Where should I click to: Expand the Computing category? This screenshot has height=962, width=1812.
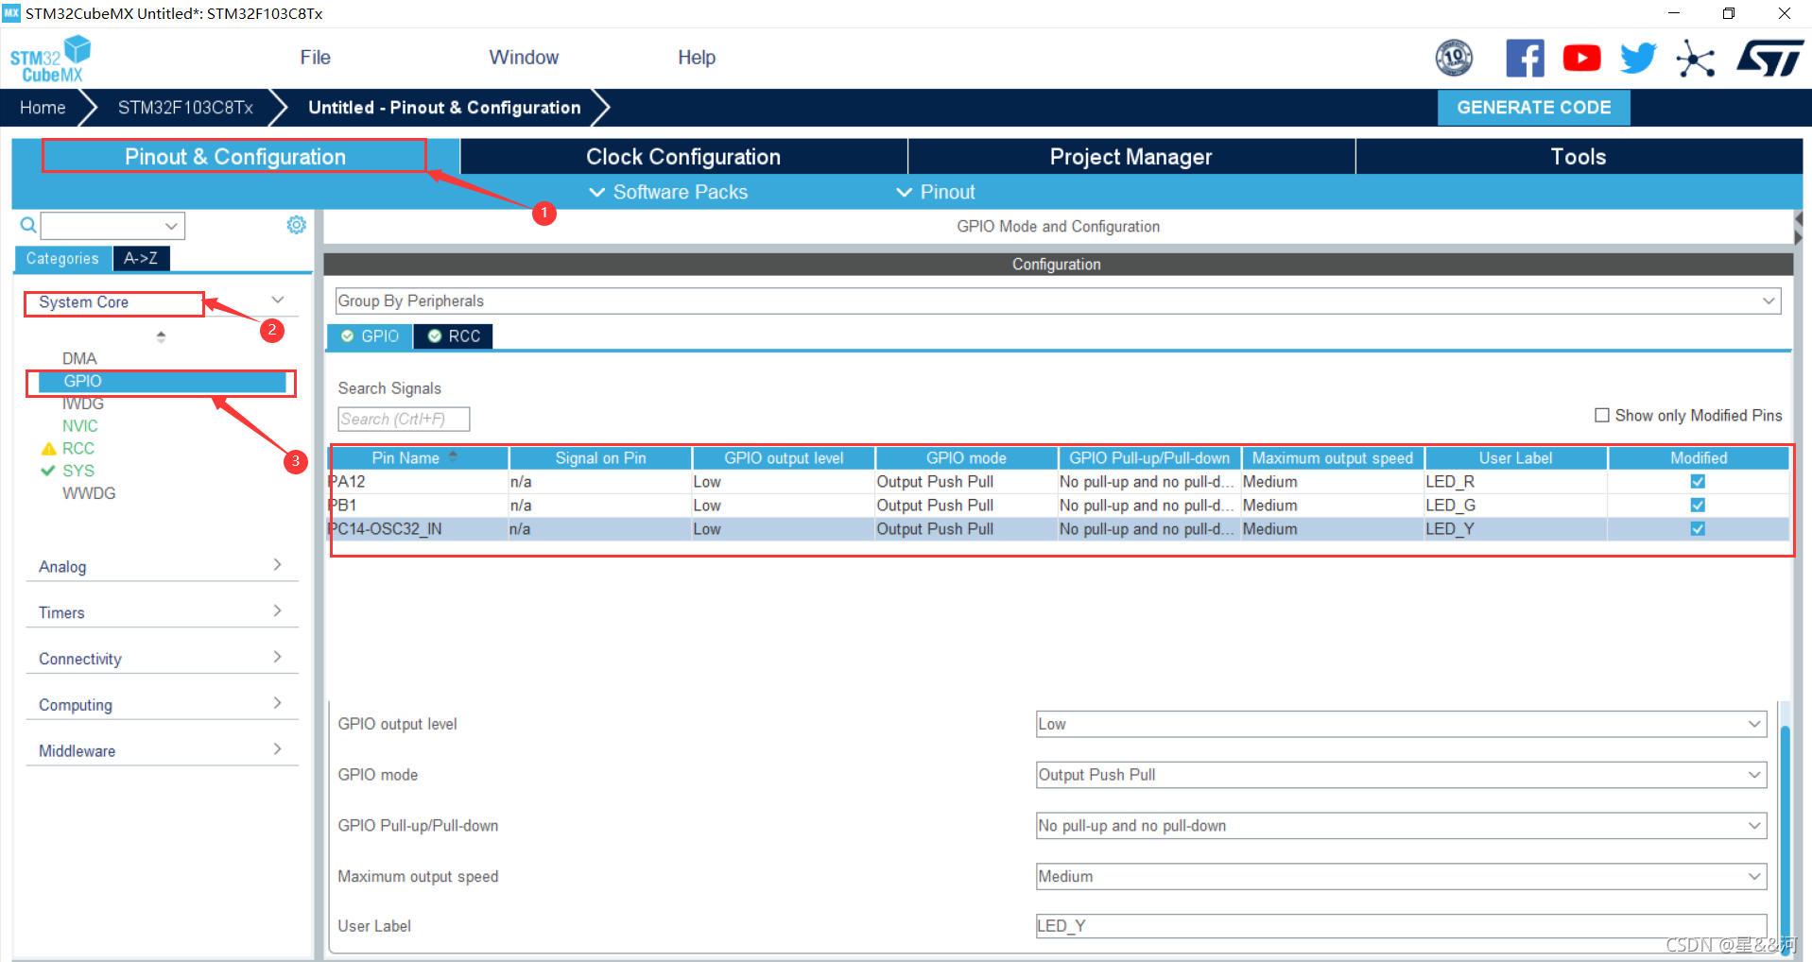click(162, 705)
